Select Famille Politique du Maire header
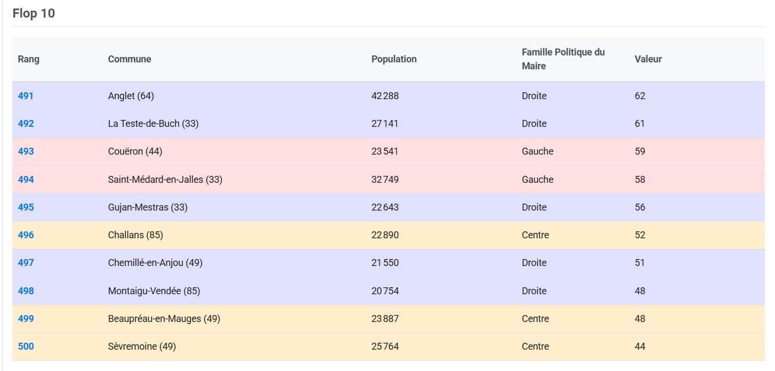The image size is (775, 371). point(563,59)
